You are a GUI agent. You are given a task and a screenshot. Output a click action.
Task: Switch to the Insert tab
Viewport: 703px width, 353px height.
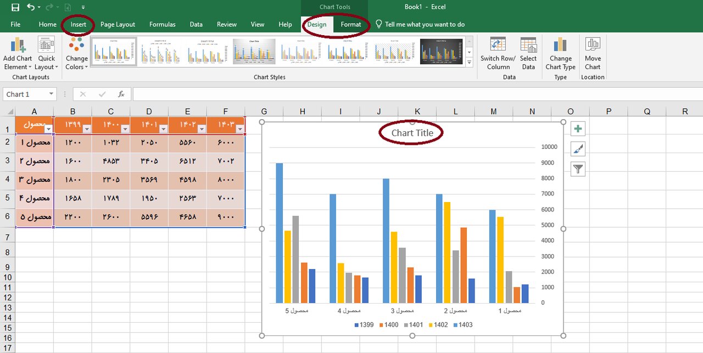click(x=78, y=24)
